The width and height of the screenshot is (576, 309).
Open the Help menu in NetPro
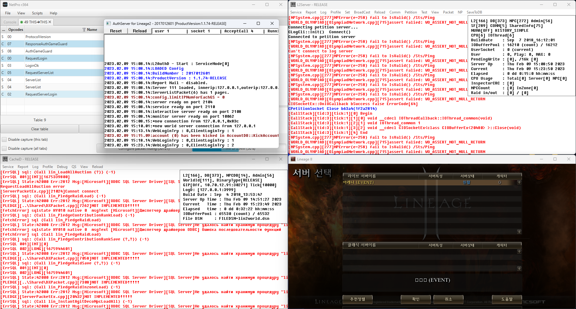53,13
